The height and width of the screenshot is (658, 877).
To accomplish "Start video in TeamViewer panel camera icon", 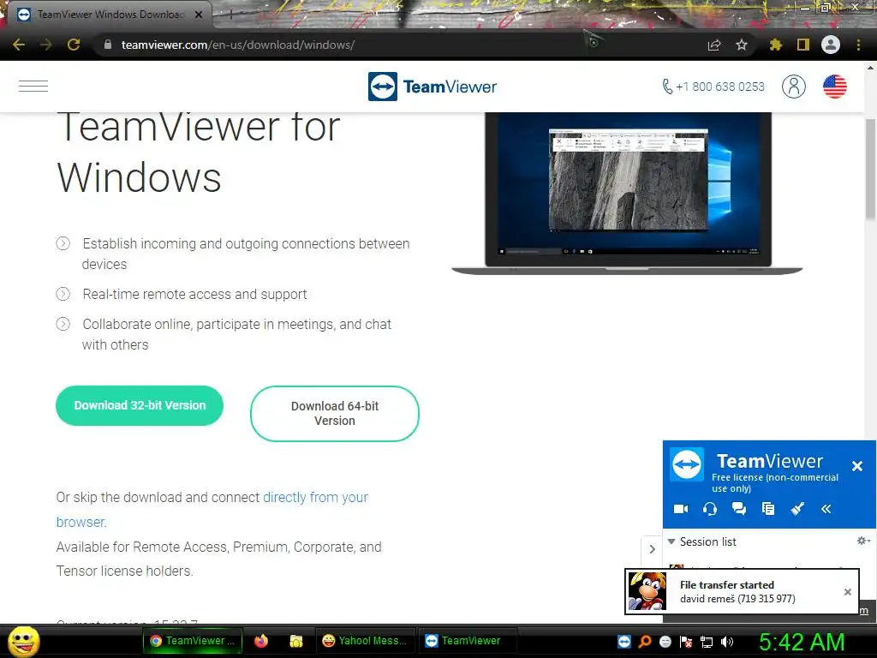I will (681, 509).
